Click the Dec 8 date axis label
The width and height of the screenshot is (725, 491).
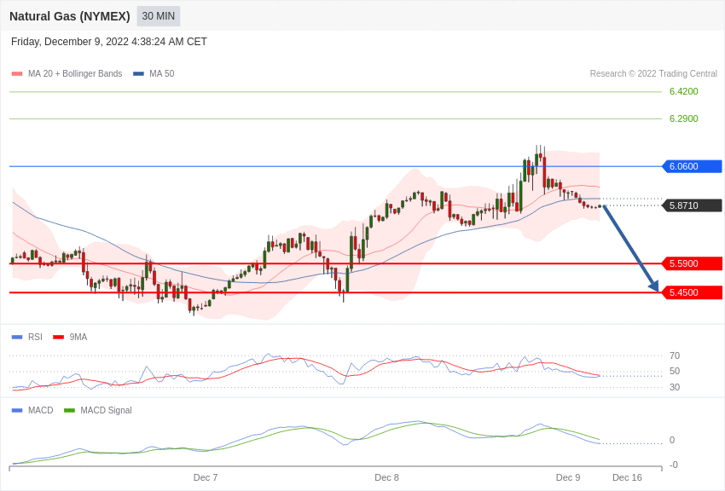click(386, 477)
